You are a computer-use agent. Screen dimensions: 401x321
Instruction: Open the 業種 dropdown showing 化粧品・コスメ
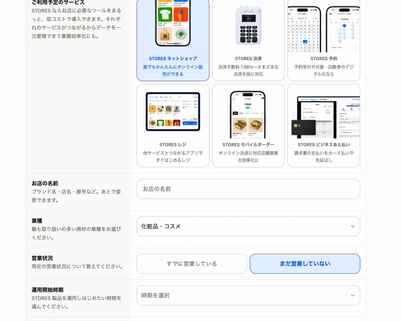[248, 227]
